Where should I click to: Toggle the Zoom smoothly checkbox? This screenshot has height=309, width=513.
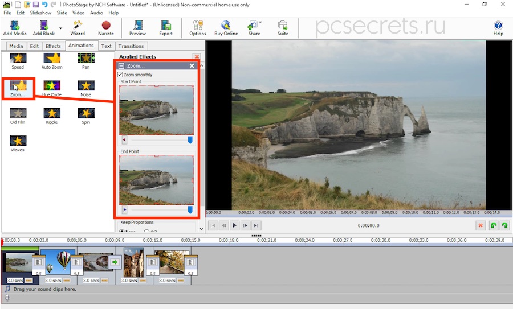120,75
